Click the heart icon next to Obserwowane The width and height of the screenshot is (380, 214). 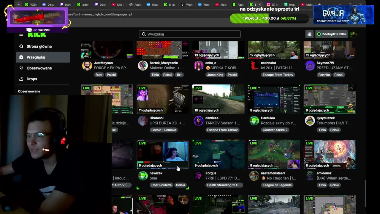(x=21, y=68)
